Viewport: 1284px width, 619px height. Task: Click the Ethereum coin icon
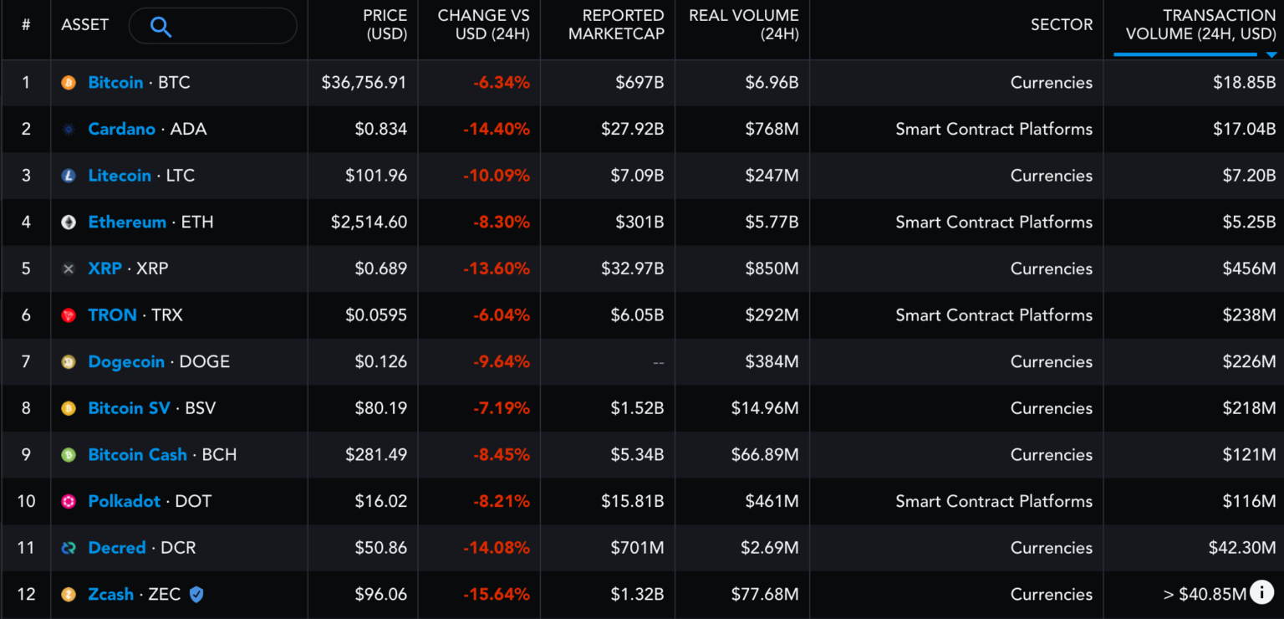click(69, 223)
